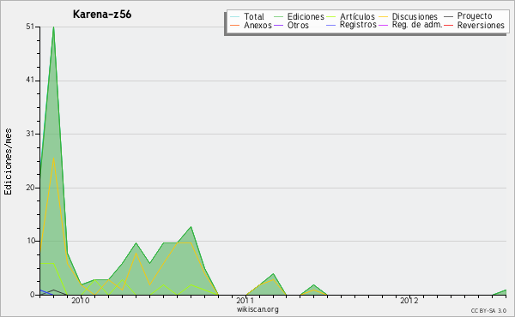Click the CC BY-SA 3.0 license text

[488, 311]
